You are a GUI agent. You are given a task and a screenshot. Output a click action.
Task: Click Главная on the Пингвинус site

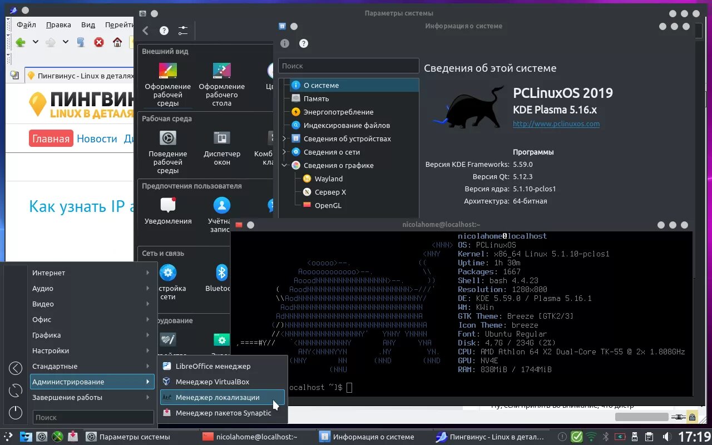[51, 139]
